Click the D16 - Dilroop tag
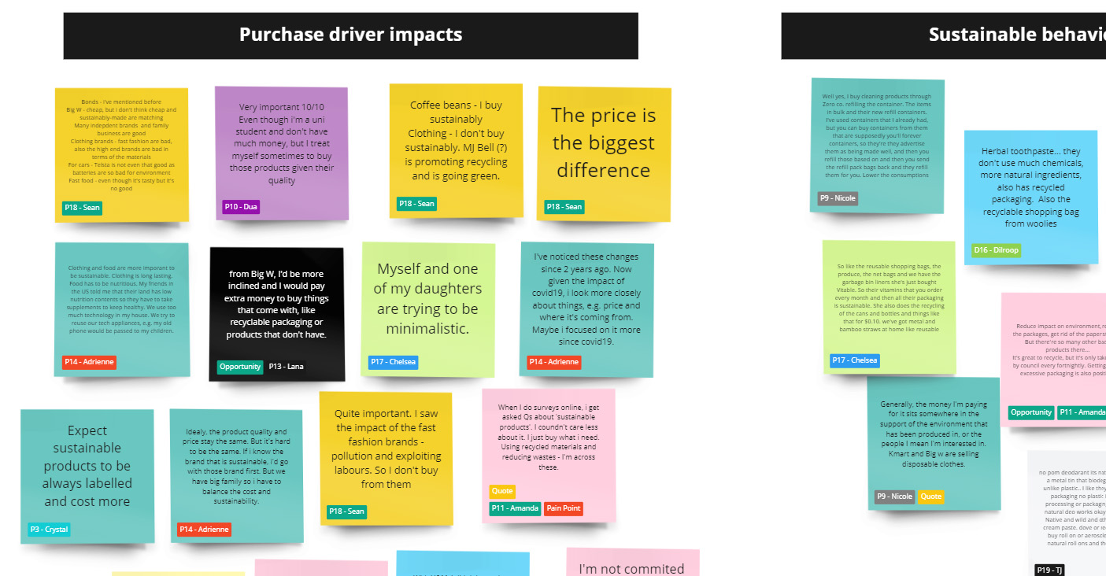1106x576 pixels. [x=996, y=250]
